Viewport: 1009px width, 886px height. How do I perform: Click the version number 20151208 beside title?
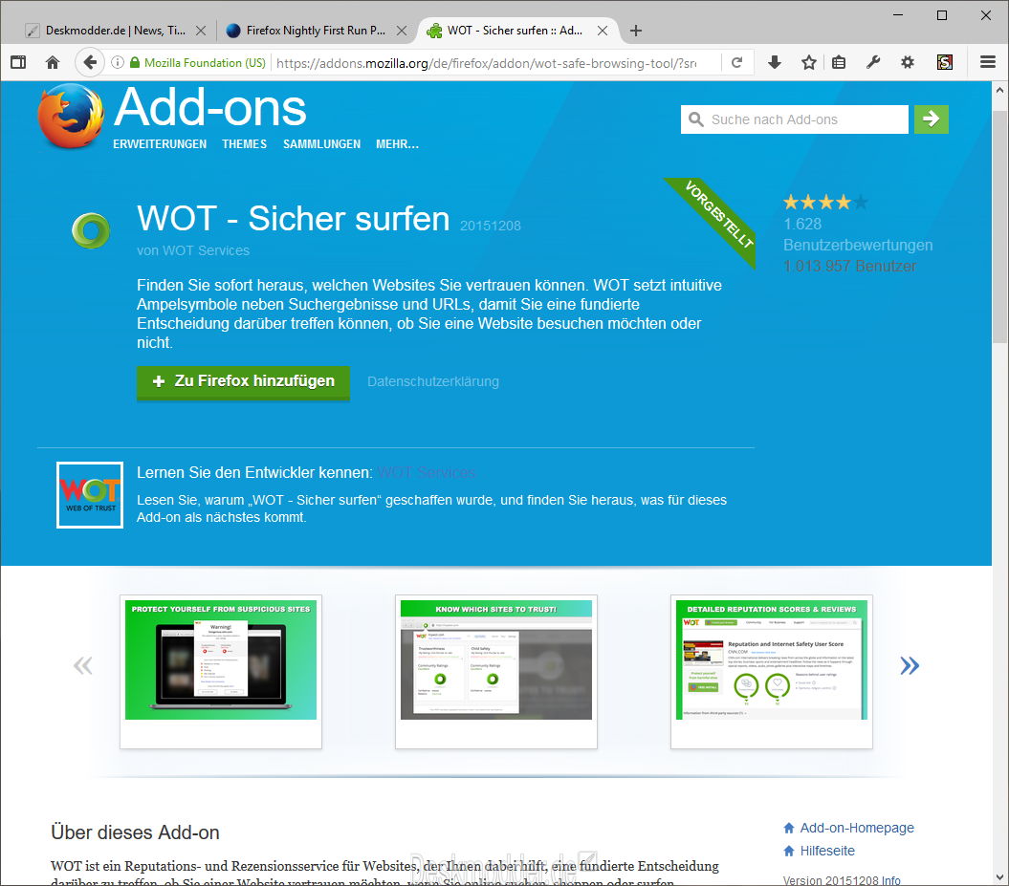click(x=491, y=226)
